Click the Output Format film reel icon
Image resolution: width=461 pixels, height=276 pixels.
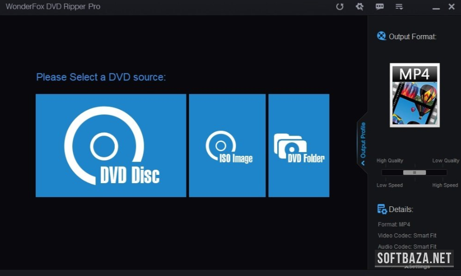[x=381, y=36]
